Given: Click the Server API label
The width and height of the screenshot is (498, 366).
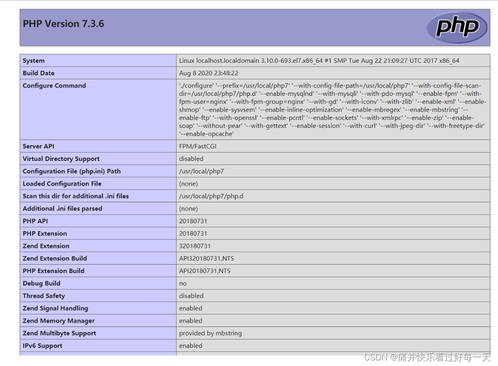Looking at the screenshot, I should [38, 146].
